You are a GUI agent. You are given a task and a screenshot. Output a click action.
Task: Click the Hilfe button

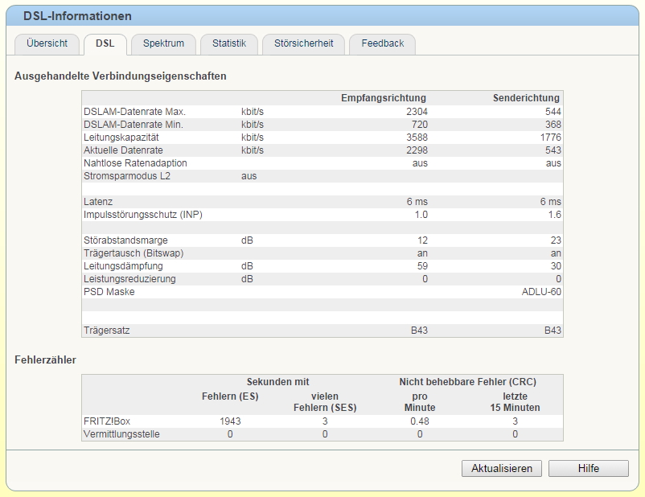pyautogui.click(x=588, y=468)
